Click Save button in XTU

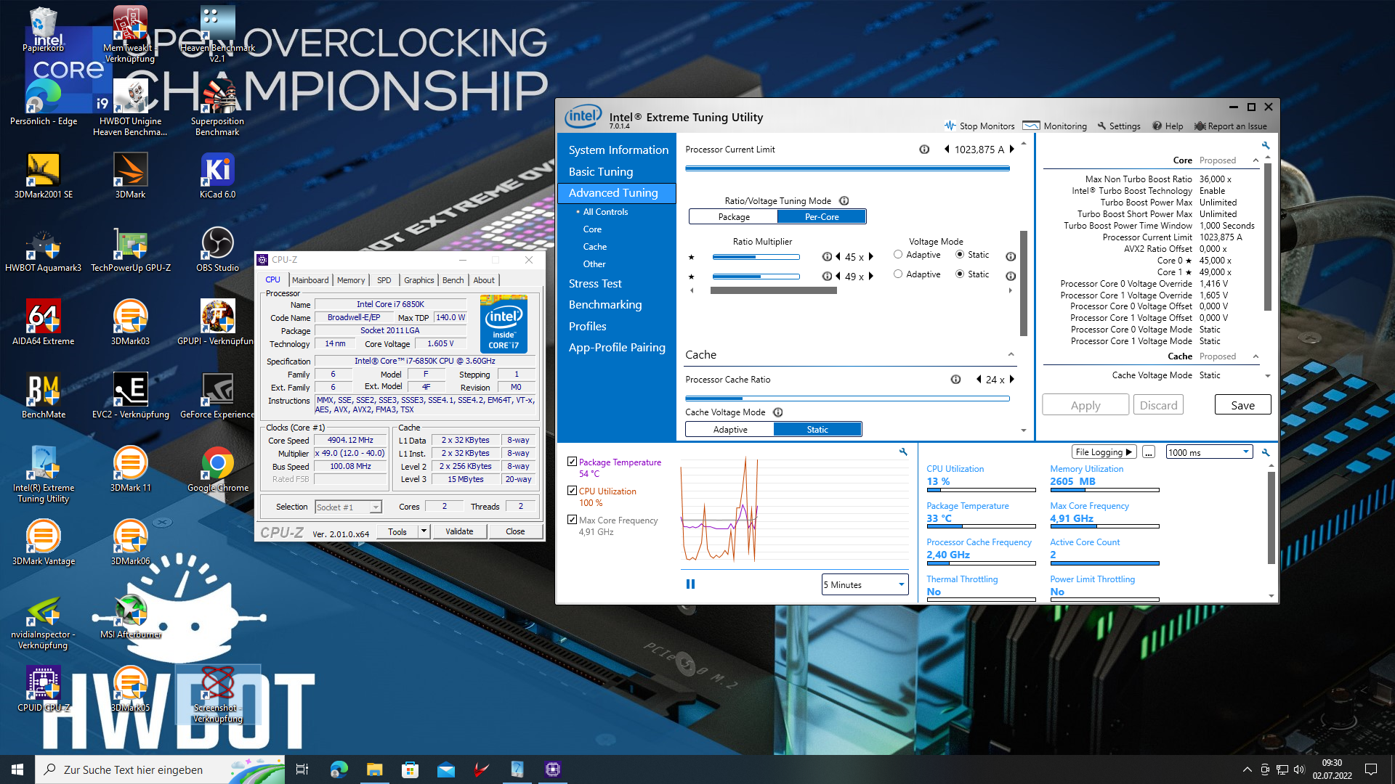(1242, 405)
